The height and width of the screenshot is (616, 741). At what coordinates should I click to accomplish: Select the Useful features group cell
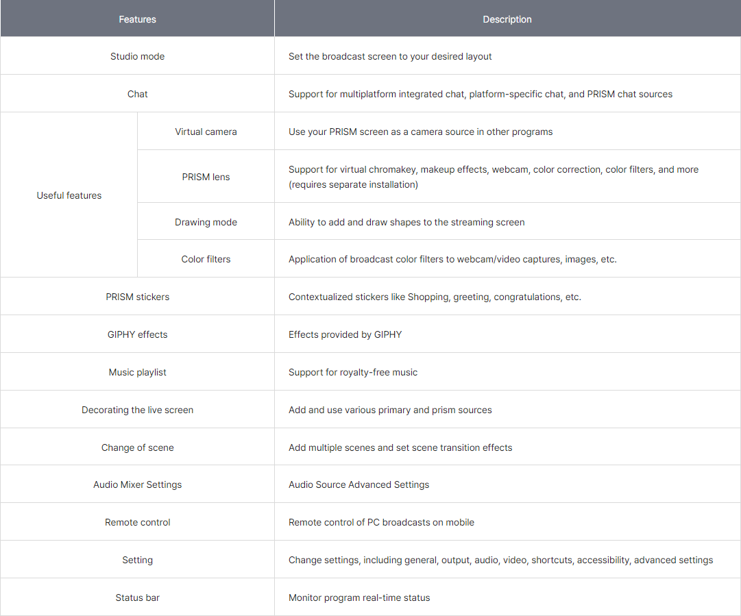coord(69,195)
